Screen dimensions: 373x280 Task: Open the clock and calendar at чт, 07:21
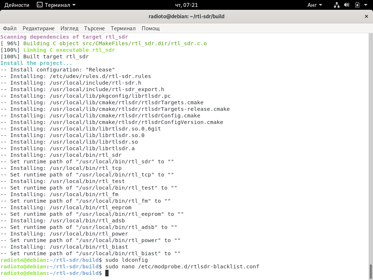click(x=186, y=5)
